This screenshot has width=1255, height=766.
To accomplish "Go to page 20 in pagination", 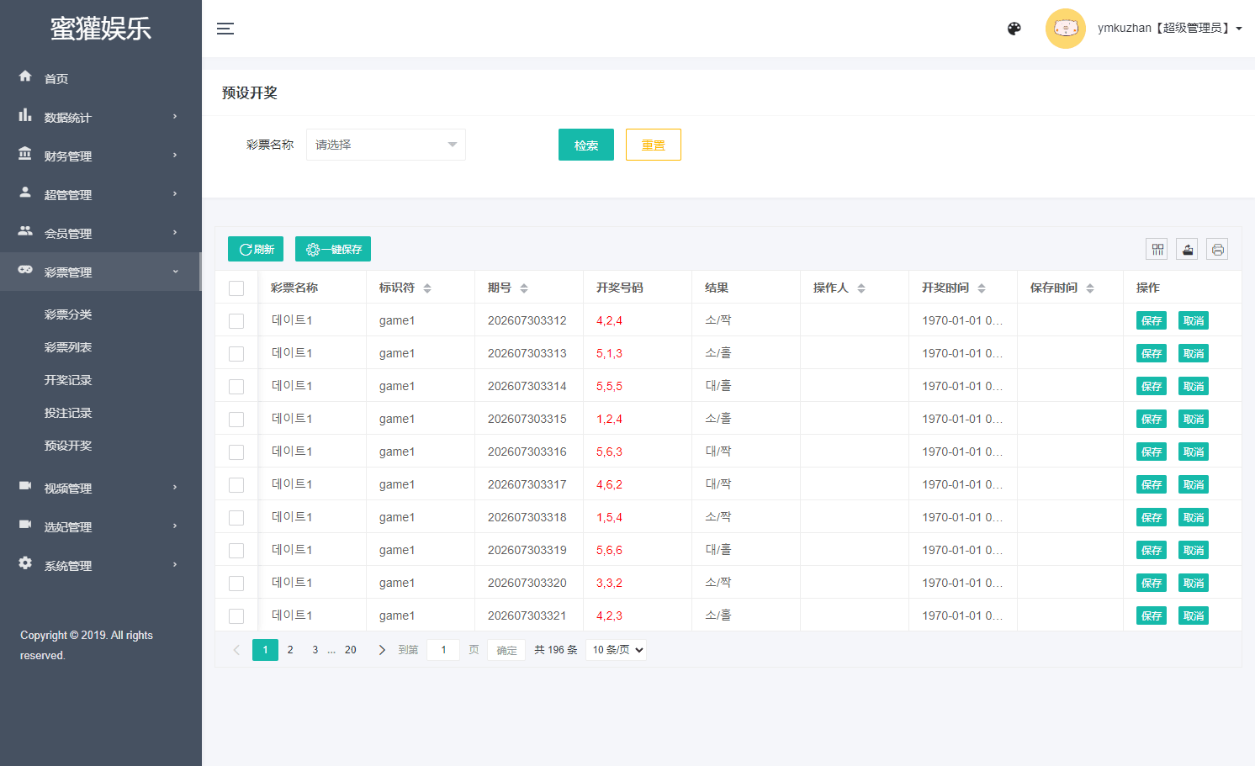I will click(351, 650).
